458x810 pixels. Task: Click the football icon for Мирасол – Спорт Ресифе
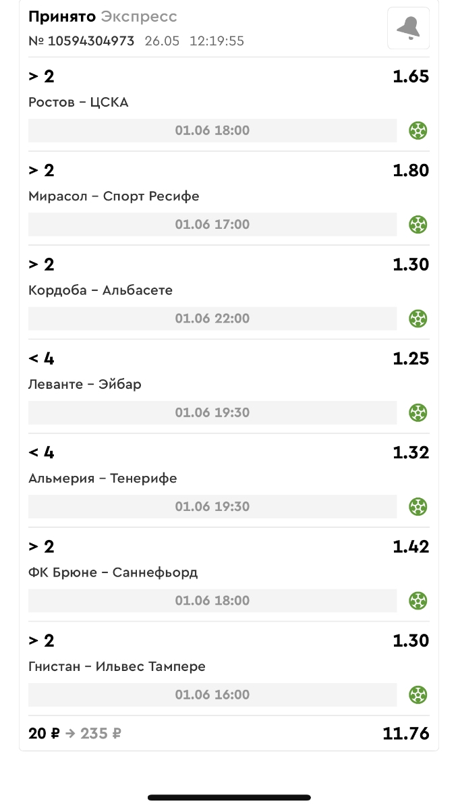(x=418, y=224)
